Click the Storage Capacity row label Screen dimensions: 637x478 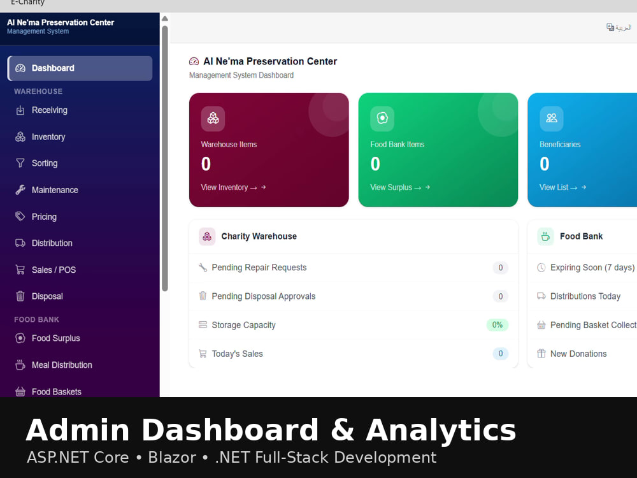pyautogui.click(x=243, y=325)
